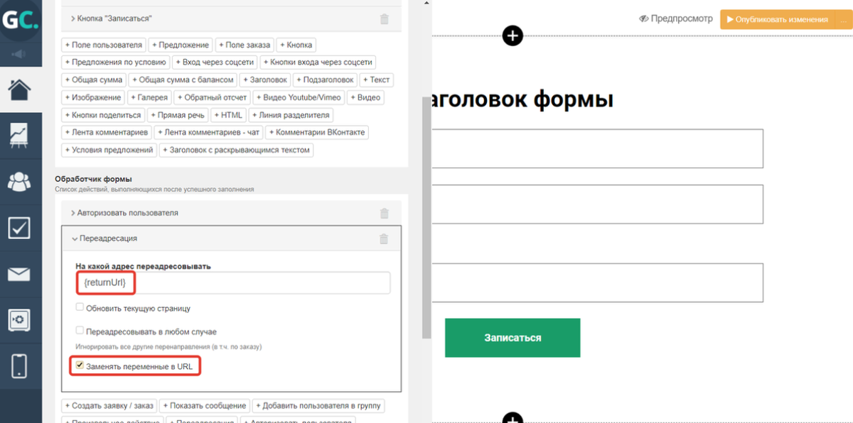
Task: Add Заголовок с раскрывающимся текстом element
Action: [237, 150]
